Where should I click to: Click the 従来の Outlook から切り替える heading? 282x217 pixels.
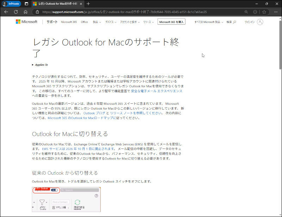click(x=65, y=173)
